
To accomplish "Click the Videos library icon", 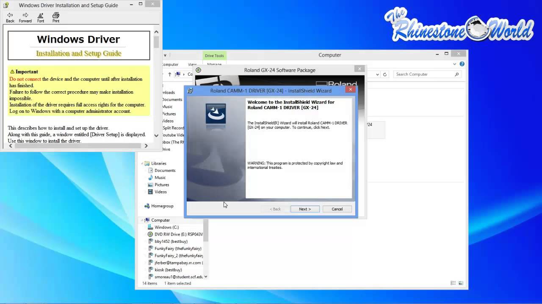I will 150,192.
